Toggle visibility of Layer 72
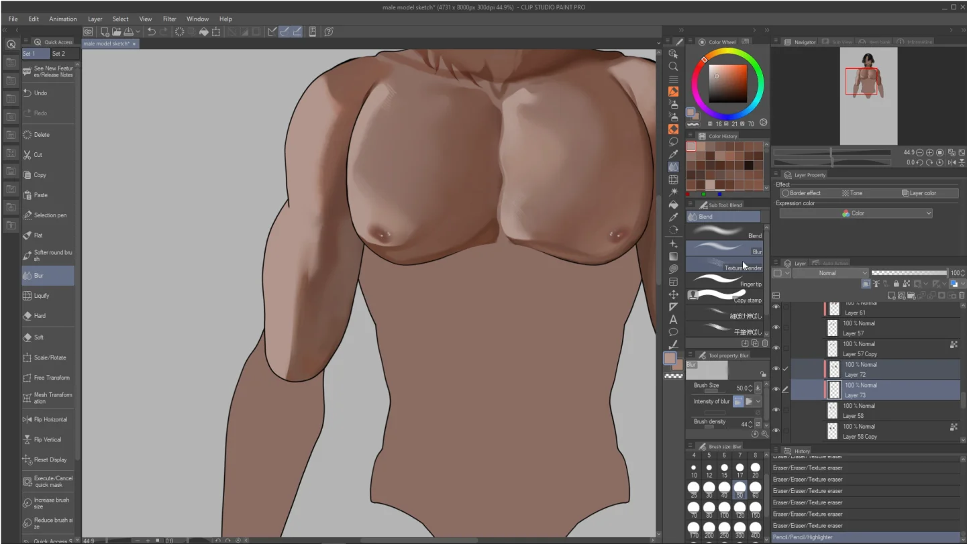967x544 pixels. (776, 368)
